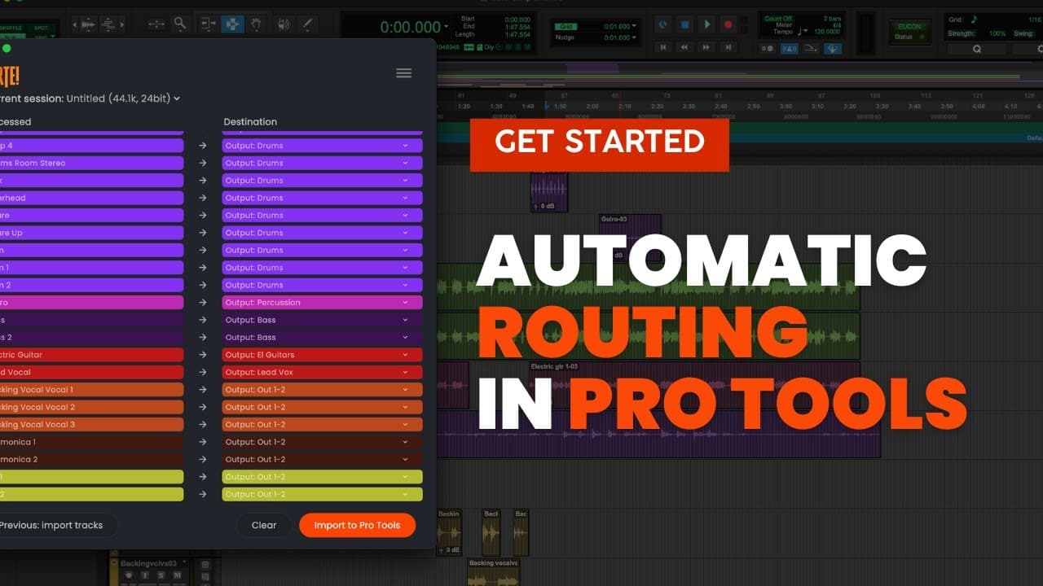The height and width of the screenshot is (586, 1043).
Task: Mute the Backingvclvx03 track
Action: [x=177, y=575]
